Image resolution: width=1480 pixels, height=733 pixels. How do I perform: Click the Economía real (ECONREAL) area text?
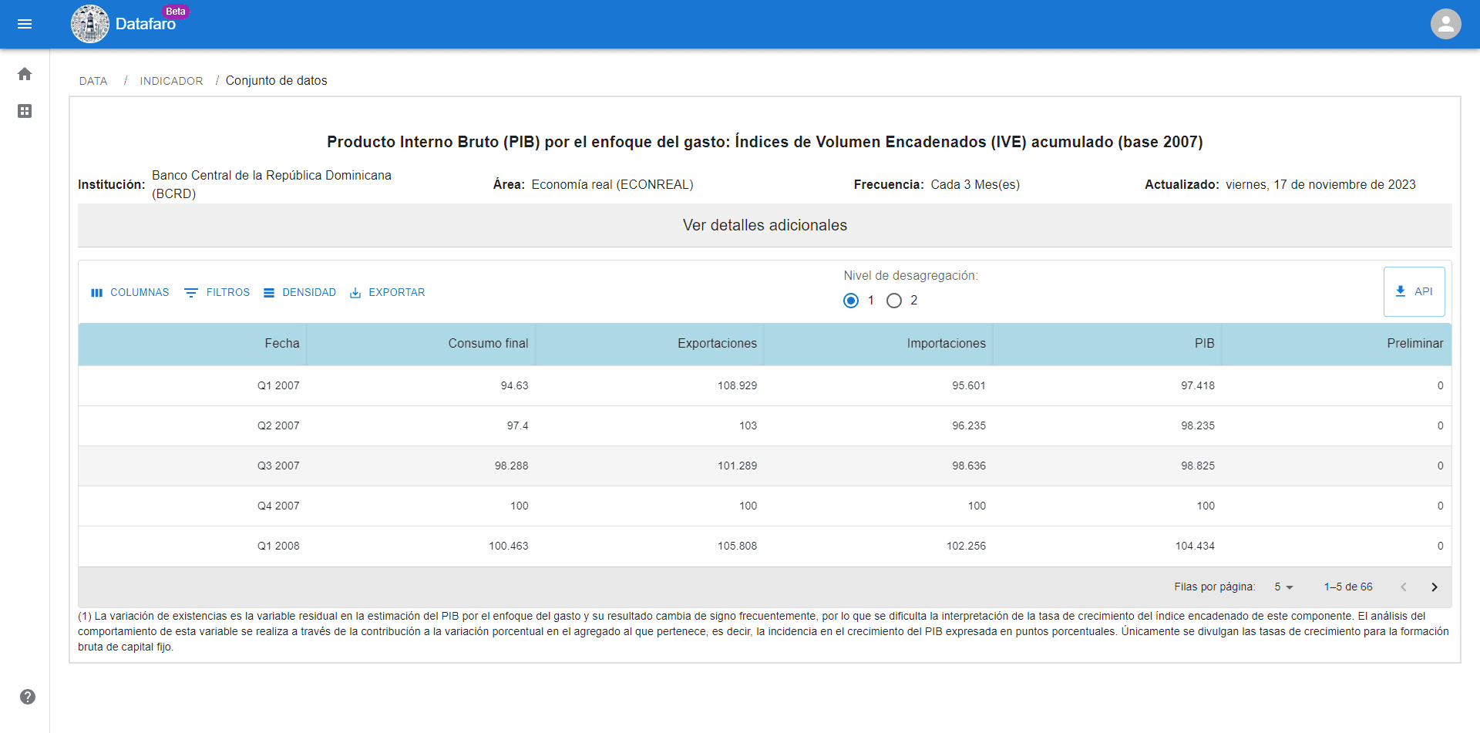613,185
